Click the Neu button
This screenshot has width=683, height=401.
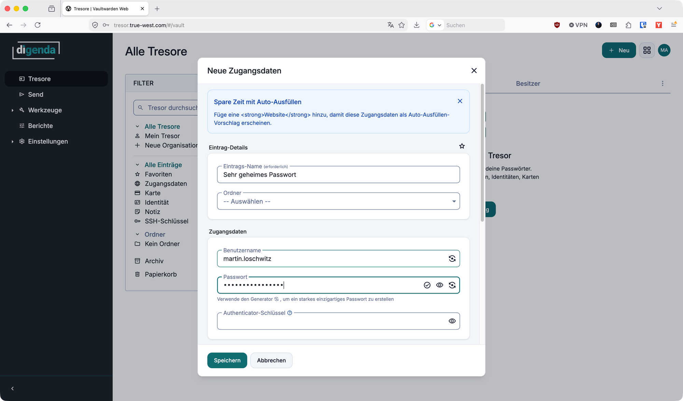619,50
